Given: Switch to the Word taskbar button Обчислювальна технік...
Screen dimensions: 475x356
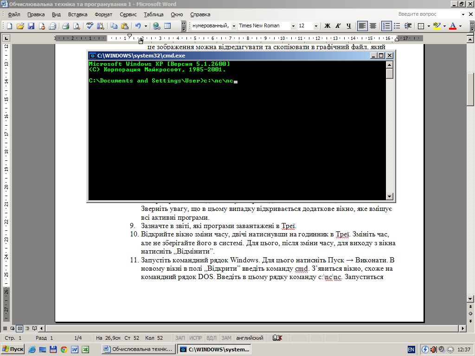Looking at the screenshot, I should point(139,349).
